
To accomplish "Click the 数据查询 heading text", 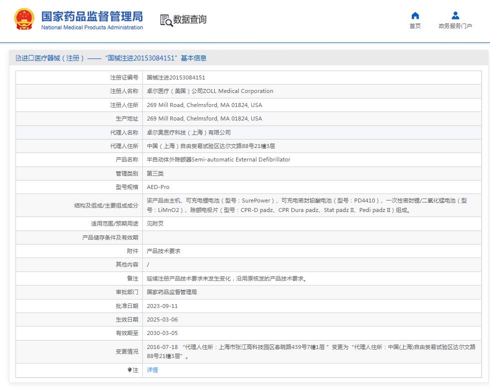I will [x=190, y=19].
